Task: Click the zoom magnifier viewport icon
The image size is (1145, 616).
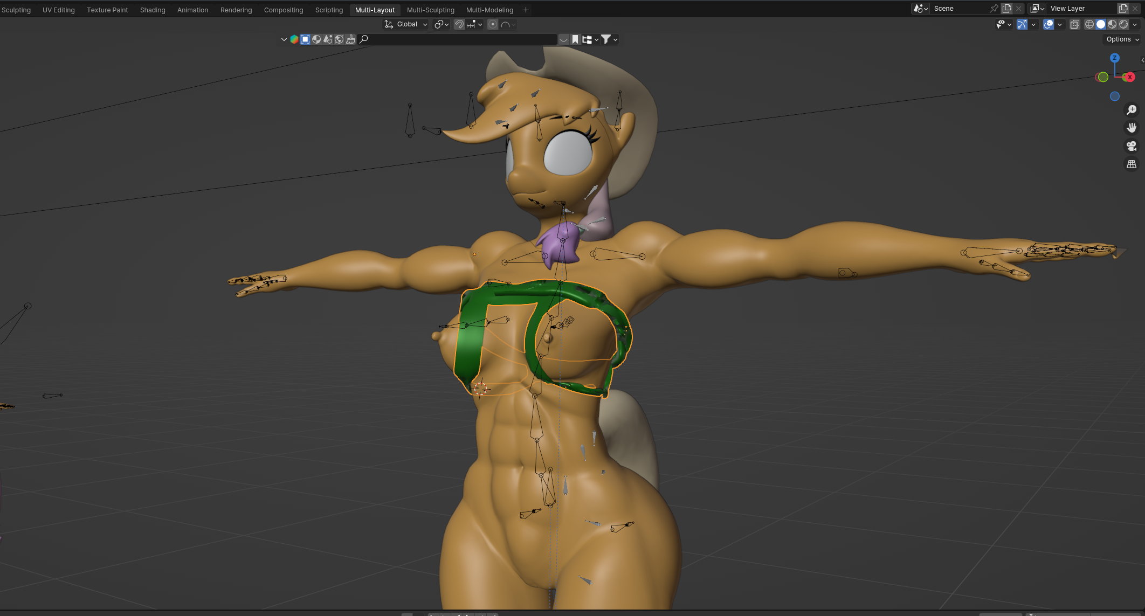Action: point(1131,110)
